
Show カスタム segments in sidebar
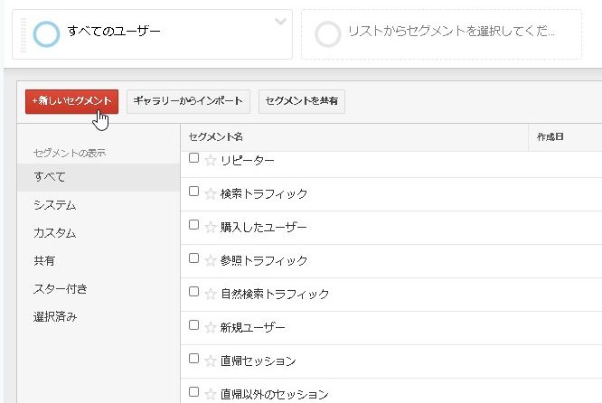(x=54, y=233)
